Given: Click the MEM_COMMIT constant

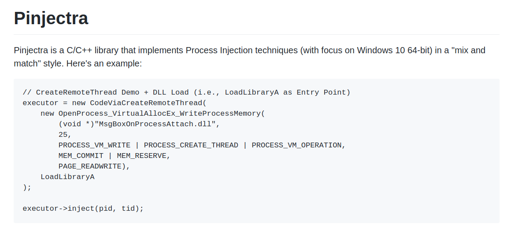Looking at the screenshot, I should pos(81,156).
